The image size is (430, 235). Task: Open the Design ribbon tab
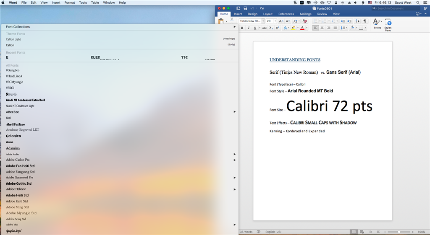[252, 14]
